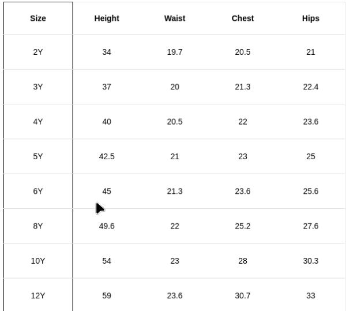Click waist value 19.7 for 2Y

175,52
